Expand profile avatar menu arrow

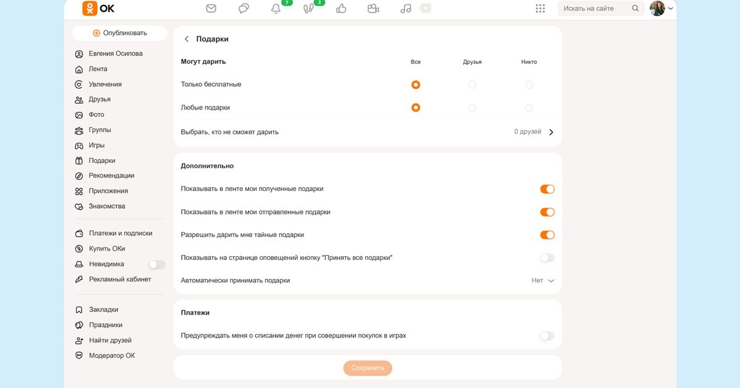(670, 9)
